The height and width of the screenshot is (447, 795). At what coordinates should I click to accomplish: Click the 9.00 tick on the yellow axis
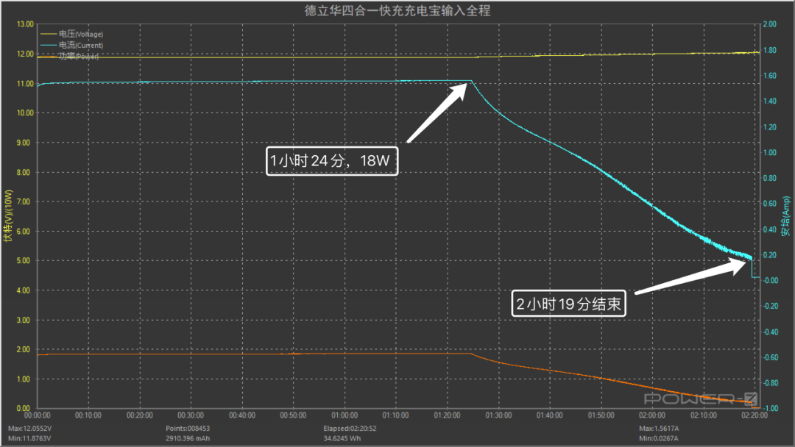[24, 143]
